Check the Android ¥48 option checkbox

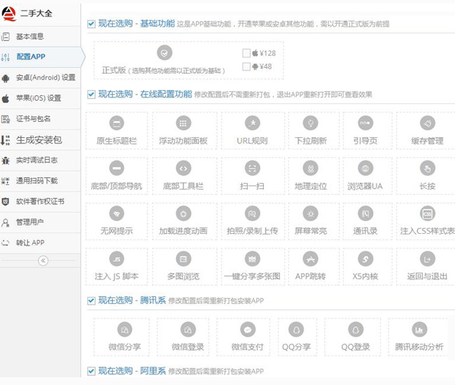click(246, 66)
